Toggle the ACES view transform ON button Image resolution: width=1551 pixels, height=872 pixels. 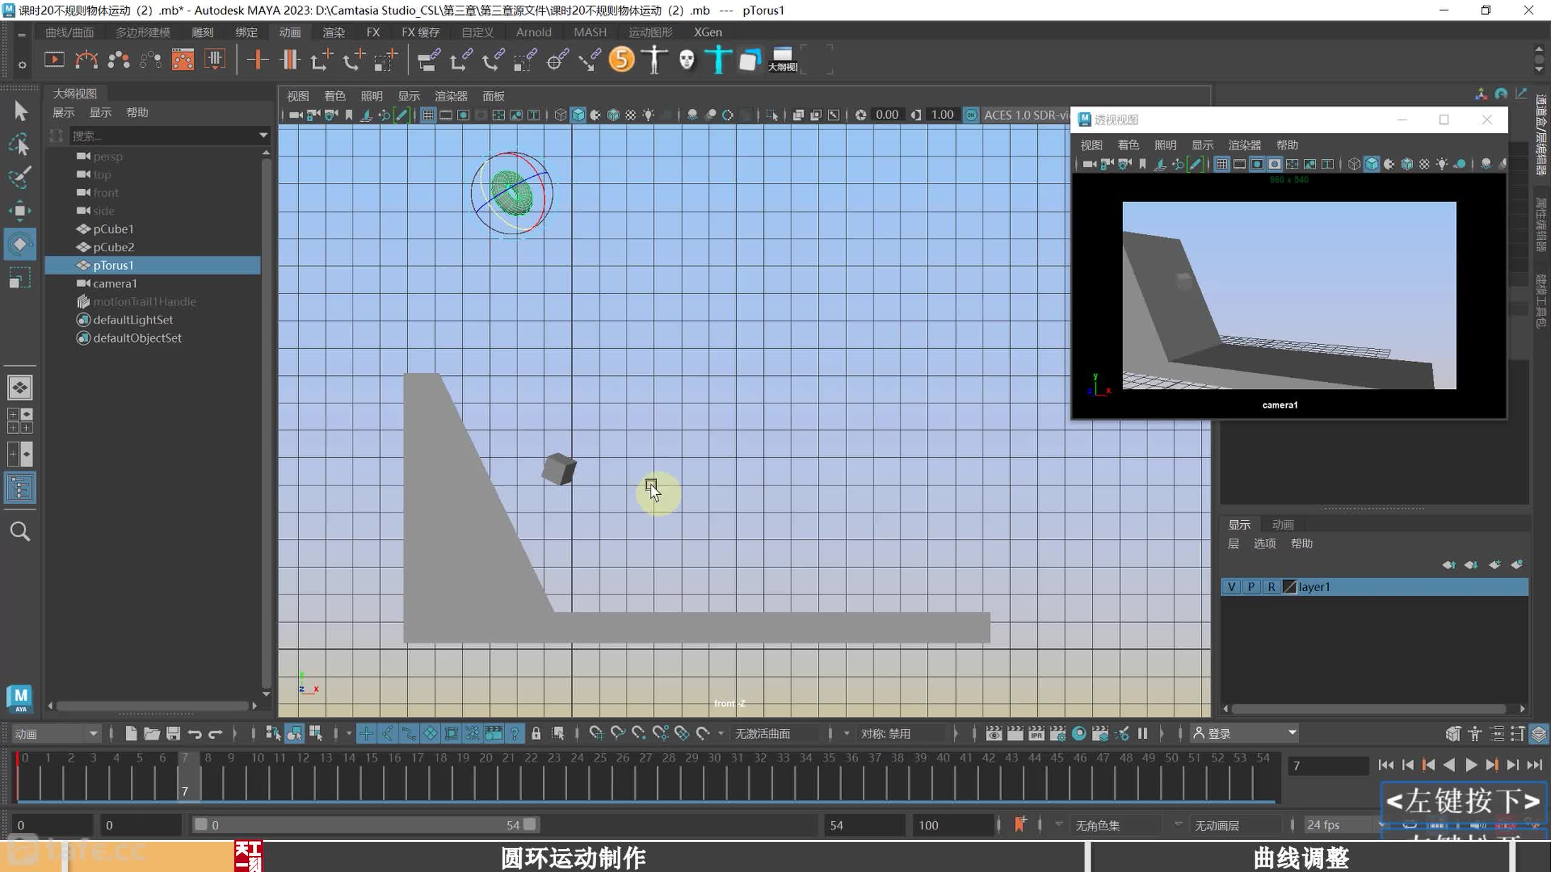coord(971,115)
